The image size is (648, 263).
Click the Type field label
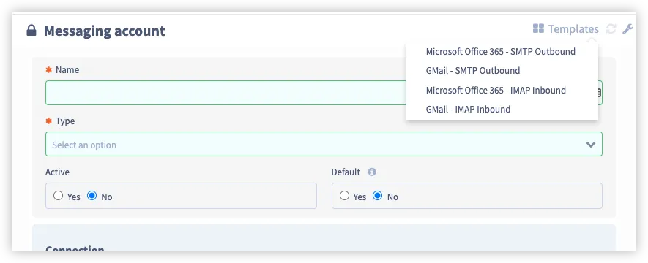[65, 121]
